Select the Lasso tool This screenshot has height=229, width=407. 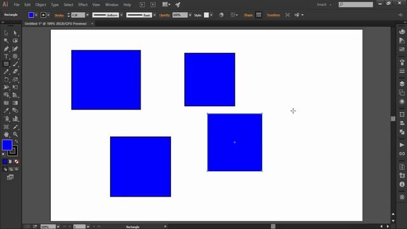pyautogui.click(x=15, y=41)
